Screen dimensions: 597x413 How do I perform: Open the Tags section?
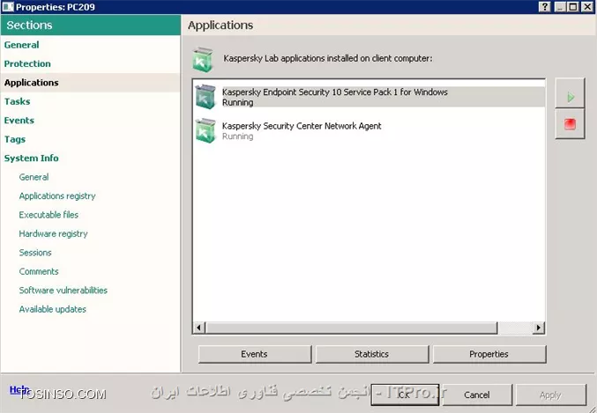coord(15,139)
